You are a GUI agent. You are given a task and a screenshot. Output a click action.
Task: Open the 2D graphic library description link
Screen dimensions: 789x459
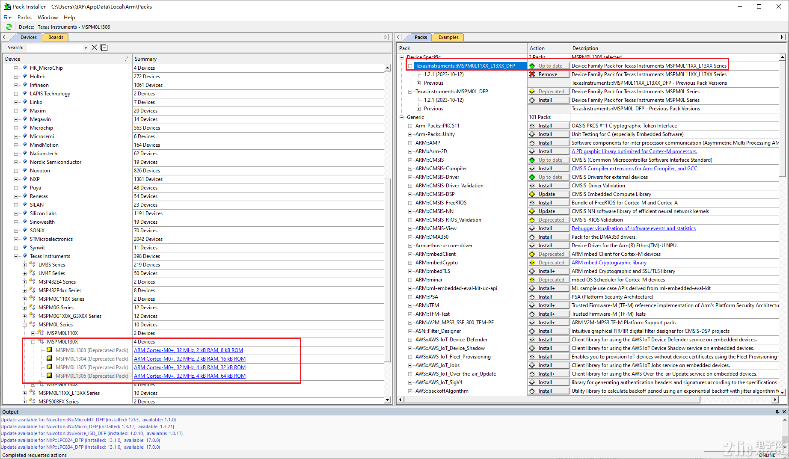pos(634,151)
